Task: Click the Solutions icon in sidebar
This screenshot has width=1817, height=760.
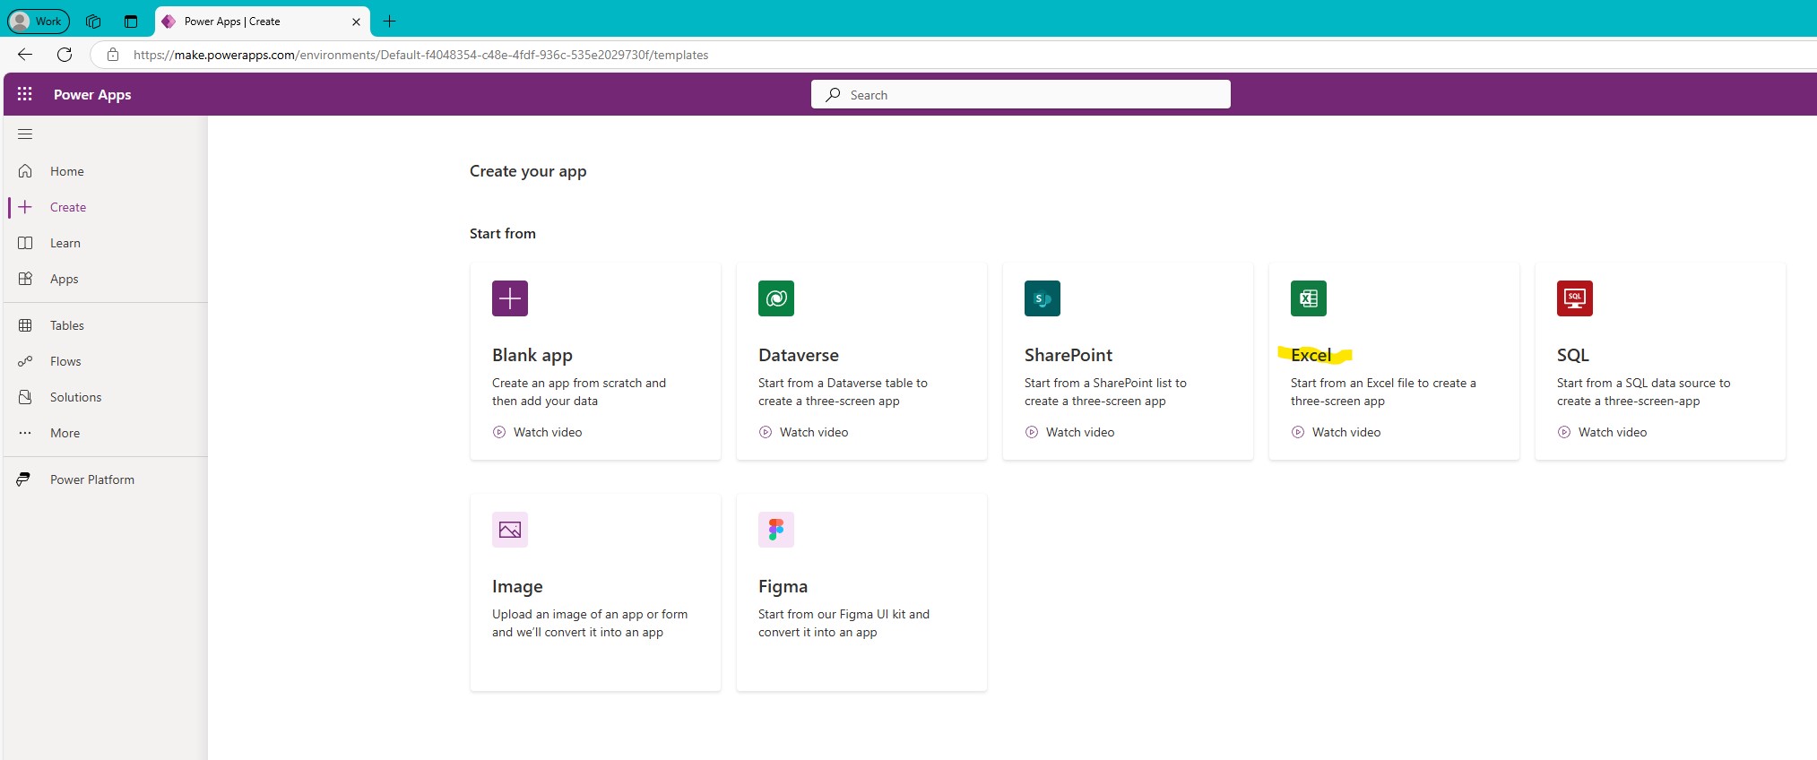Action: click(25, 397)
